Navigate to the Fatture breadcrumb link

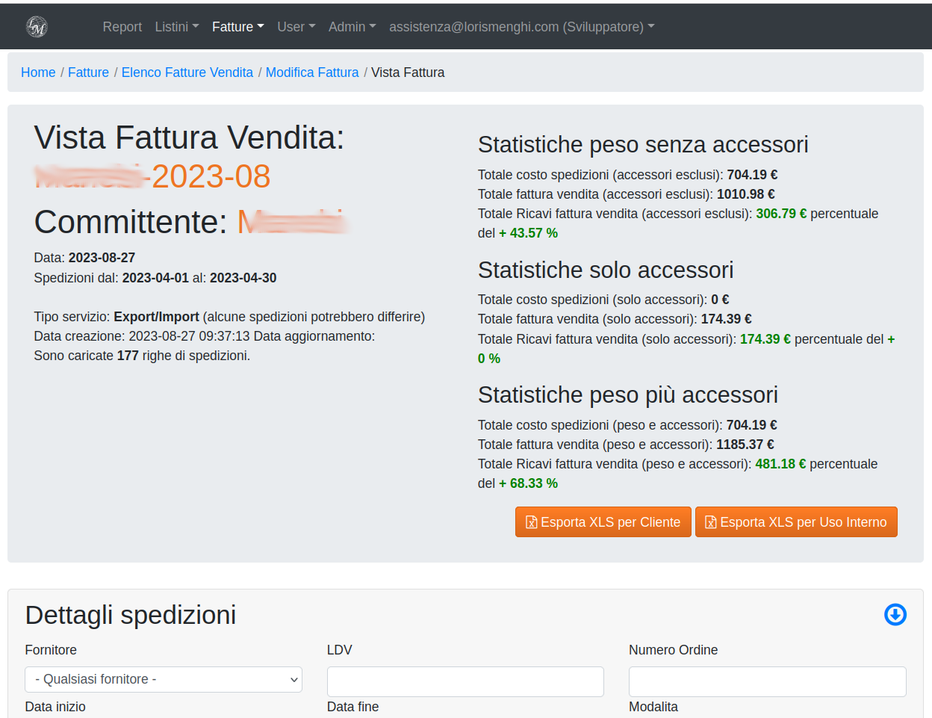[x=88, y=72]
